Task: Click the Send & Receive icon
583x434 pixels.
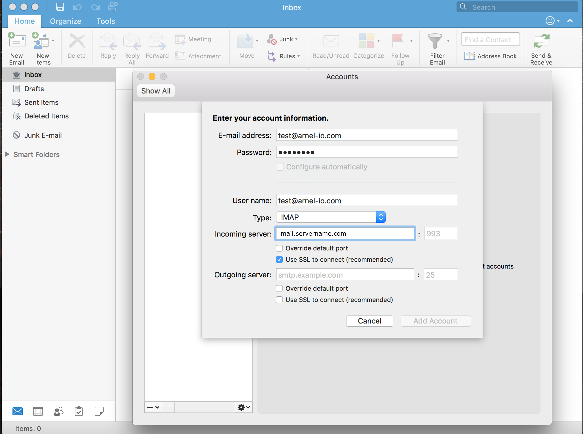Action: point(541,41)
